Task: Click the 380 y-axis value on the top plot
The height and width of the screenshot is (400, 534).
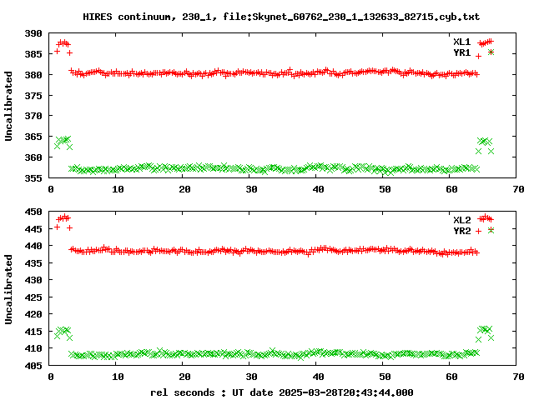Action: tap(33, 75)
